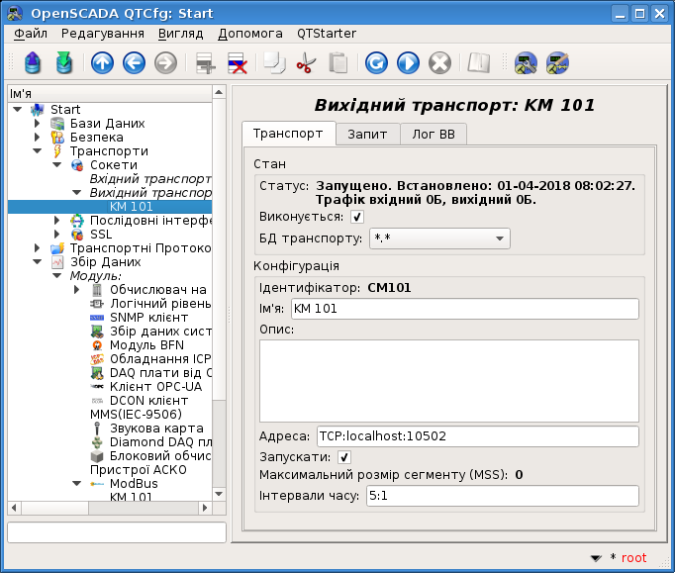The height and width of the screenshot is (573, 675).
Task: Click the Start periodic update icon
Action: click(408, 63)
